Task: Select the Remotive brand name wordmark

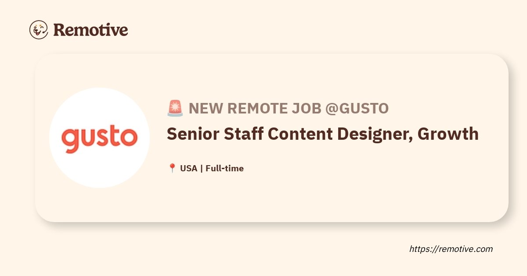Action: pyautogui.click(x=90, y=30)
